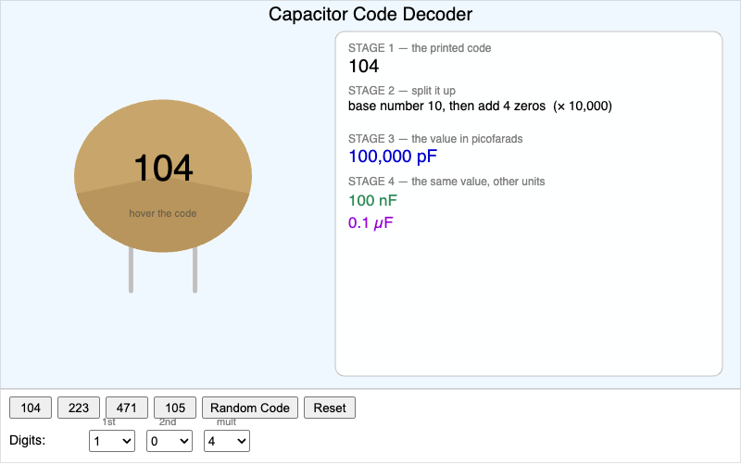
Task: Load the 223 preset code button
Action: pos(79,408)
